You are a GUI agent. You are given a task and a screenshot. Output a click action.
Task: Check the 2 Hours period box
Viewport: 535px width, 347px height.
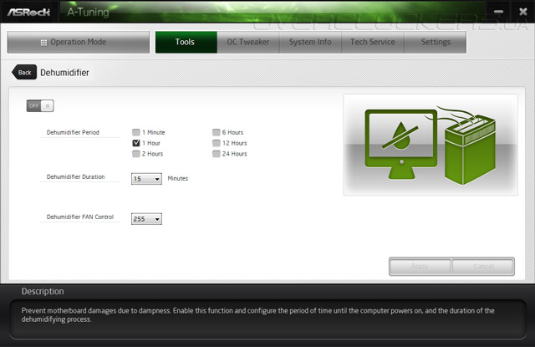pyautogui.click(x=135, y=154)
